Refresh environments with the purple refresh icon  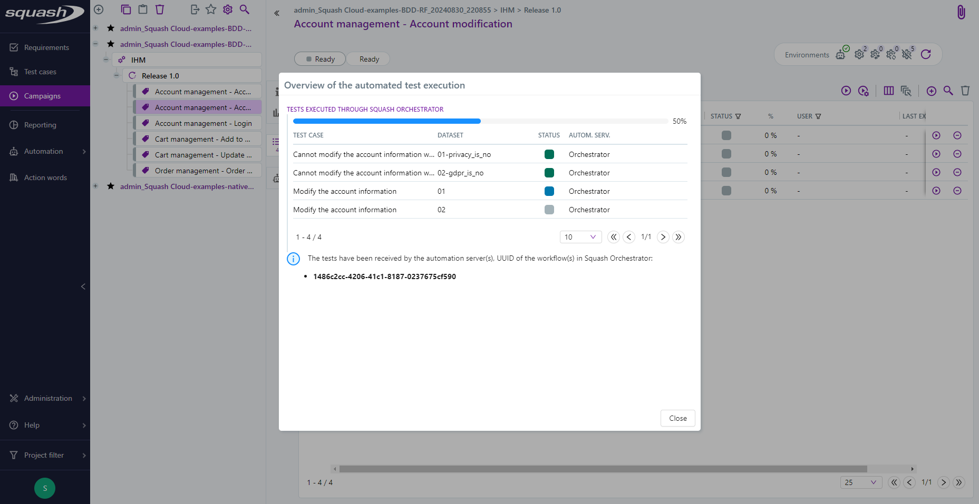(x=926, y=54)
